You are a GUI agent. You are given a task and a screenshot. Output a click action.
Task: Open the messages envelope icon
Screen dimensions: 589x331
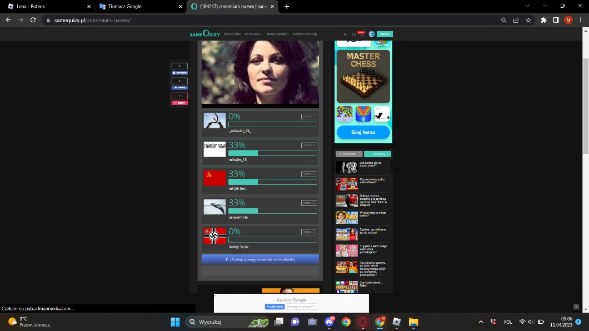click(354, 34)
